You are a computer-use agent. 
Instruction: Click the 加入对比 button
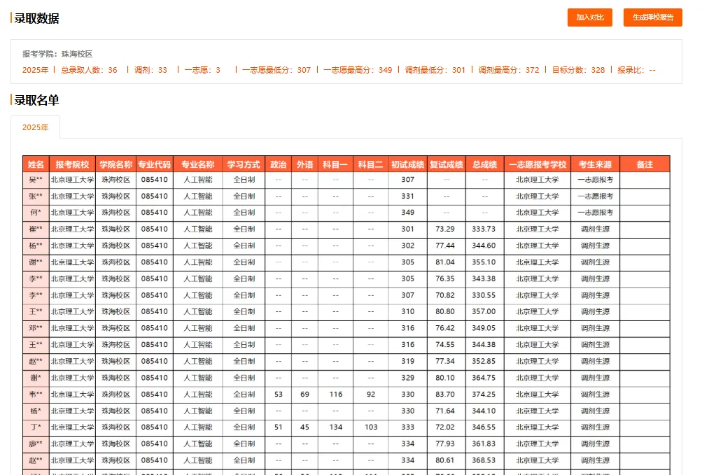tap(589, 17)
